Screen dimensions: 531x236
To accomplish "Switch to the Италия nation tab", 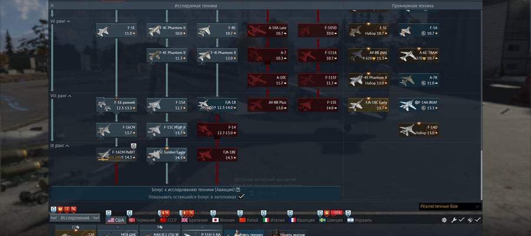I will coord(274,220).
